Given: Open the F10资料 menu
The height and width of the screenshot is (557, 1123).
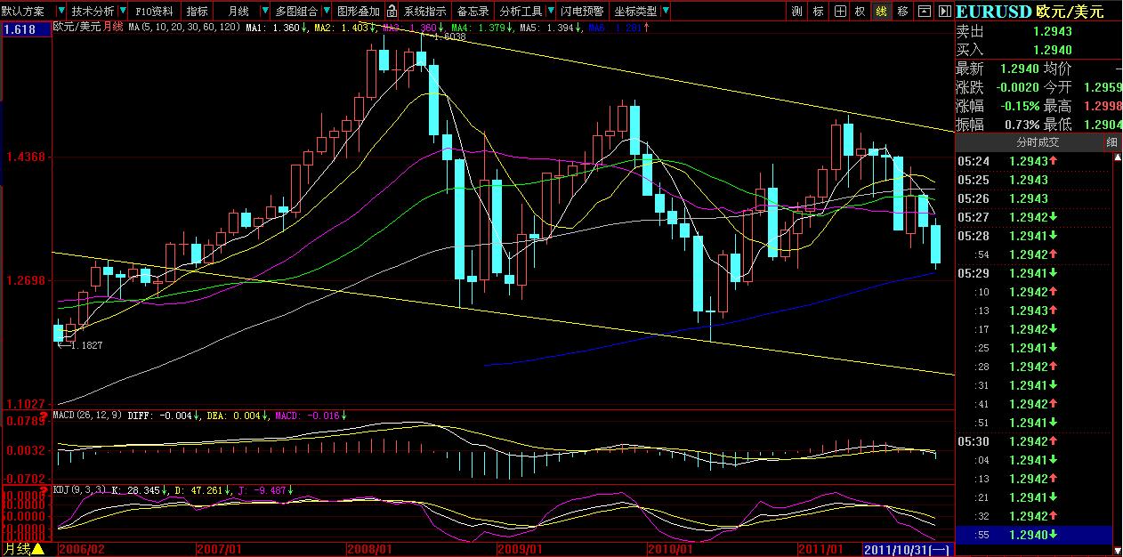Looking at the screenshot, I should pyautogui.click(x=155, y=11).
